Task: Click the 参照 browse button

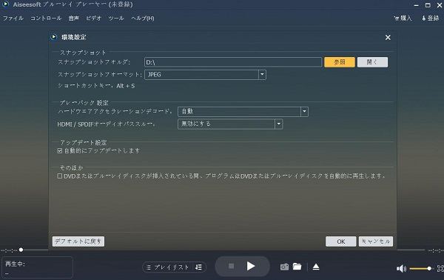Action: click(340, 62)
